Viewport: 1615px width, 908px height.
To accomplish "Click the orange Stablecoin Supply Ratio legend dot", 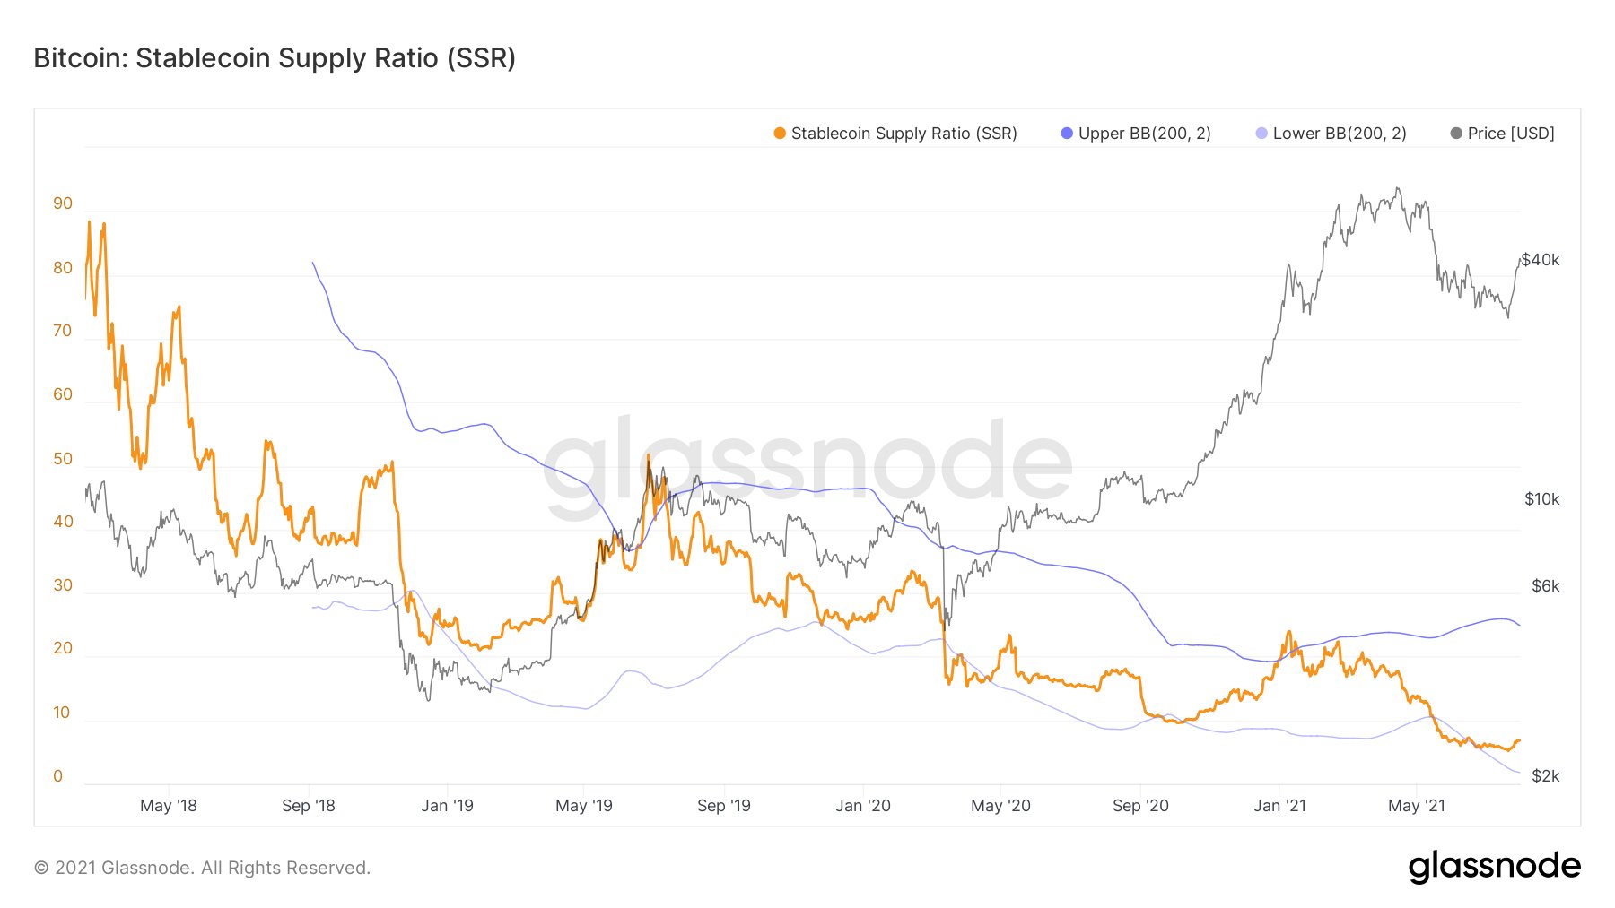I will pos(780,134).
